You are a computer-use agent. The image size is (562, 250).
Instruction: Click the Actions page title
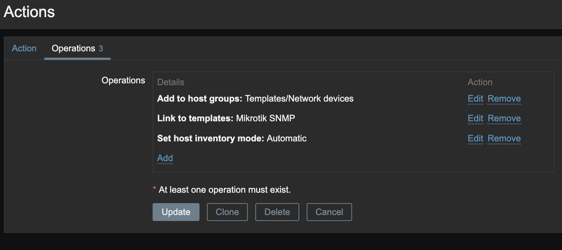point(29,12)
